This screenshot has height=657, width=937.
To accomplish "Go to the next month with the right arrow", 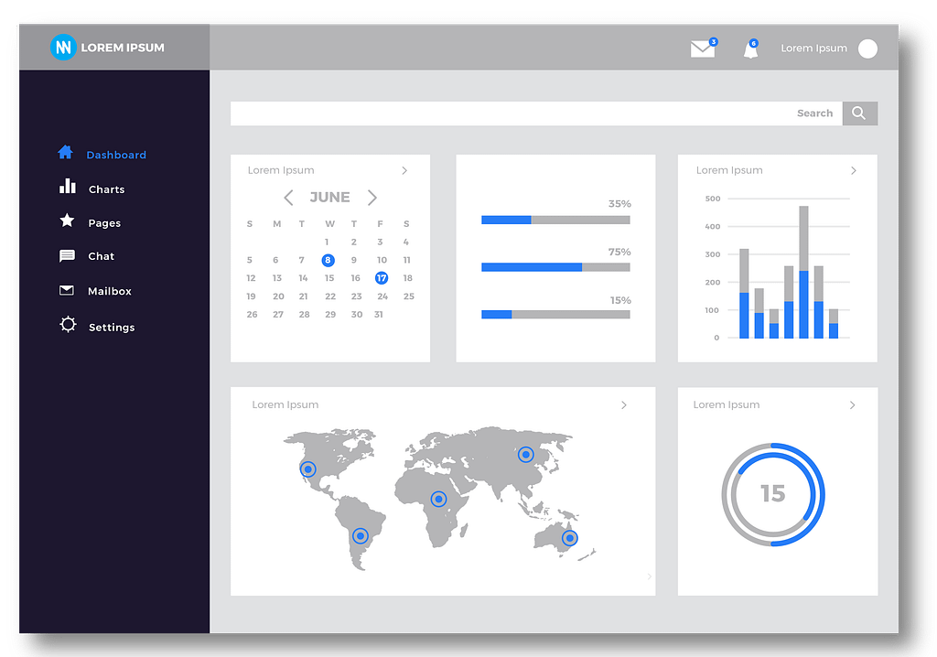I will pyautogui.click(x=372, y=197).
